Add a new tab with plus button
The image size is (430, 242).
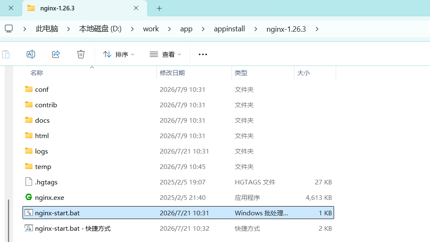(x=159, y=8)
